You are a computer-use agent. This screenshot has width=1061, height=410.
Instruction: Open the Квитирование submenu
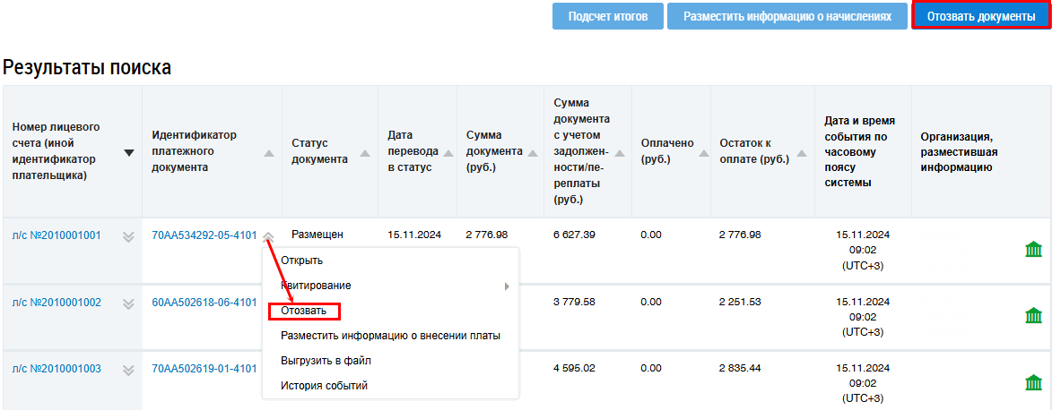coord(317,286)
